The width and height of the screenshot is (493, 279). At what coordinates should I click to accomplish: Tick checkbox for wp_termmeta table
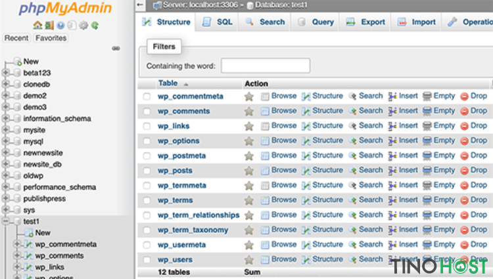pyautogui.click(x=147, y=186)
